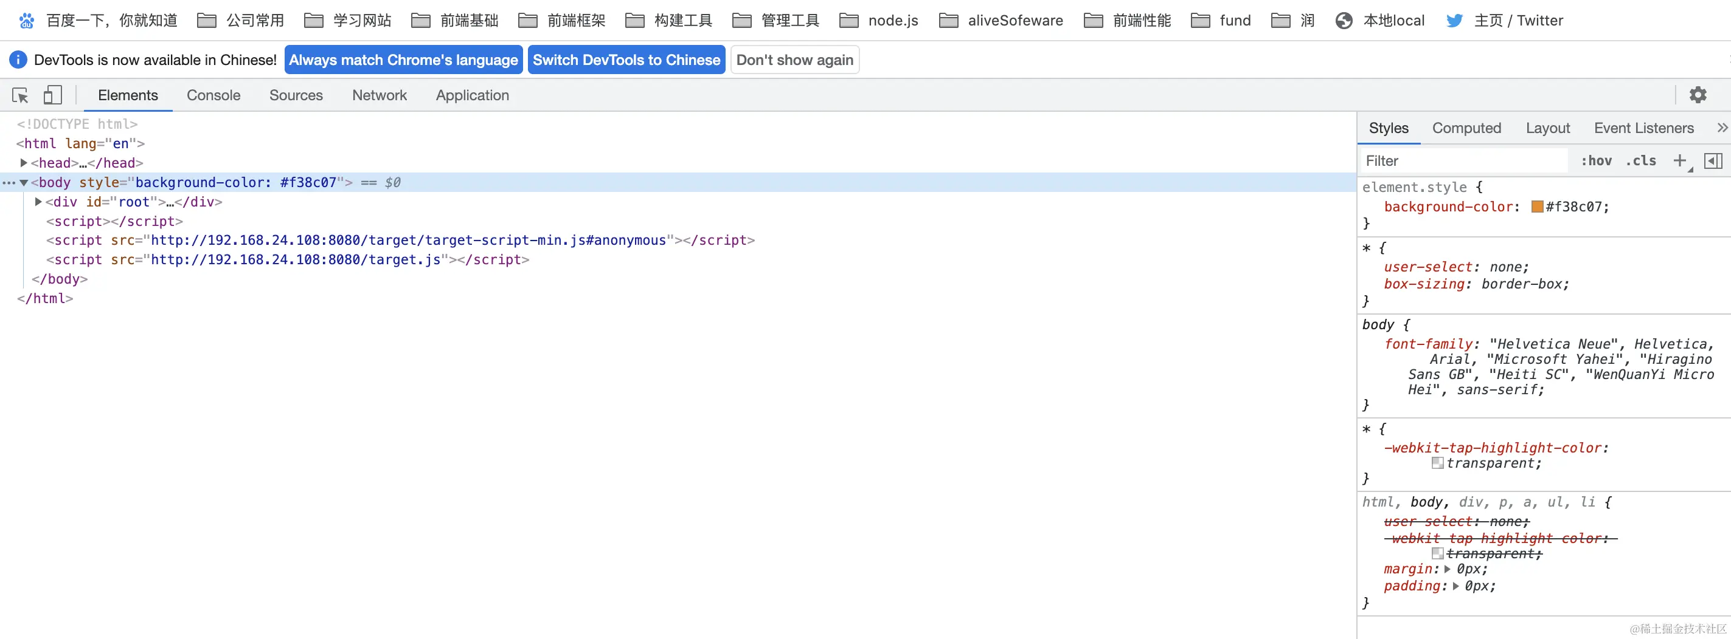Select the Styles pane tab
Image resolution: width=1731 pixels, height=639 pixels.
pos(1389,128)
